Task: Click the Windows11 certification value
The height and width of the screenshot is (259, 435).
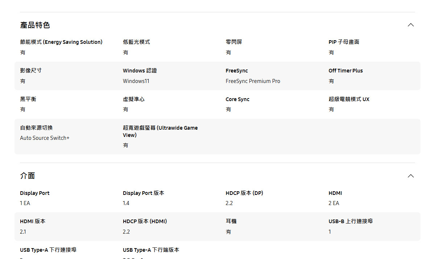Action: point(136,81)
